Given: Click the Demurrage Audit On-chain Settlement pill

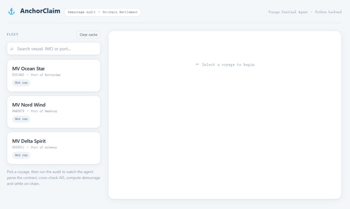Looking at the screenshot, I should click(x=102, y=12).
